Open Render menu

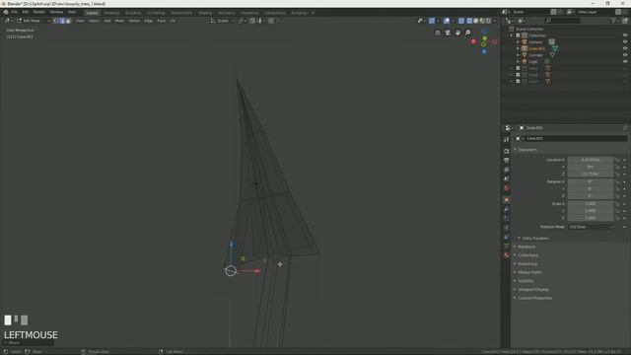point(39,12)
